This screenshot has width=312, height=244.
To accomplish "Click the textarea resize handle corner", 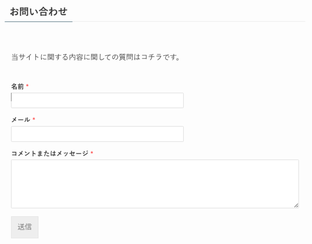I will pyautogui.click(x=296, y=205).
